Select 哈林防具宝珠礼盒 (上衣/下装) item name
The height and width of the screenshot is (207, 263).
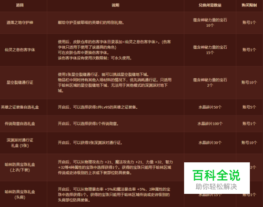[x=20, y=167]
